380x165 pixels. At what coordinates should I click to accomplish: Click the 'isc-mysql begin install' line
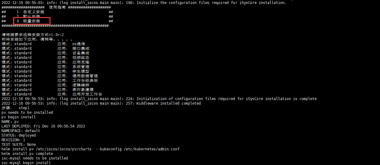click(x=26, y=163)
